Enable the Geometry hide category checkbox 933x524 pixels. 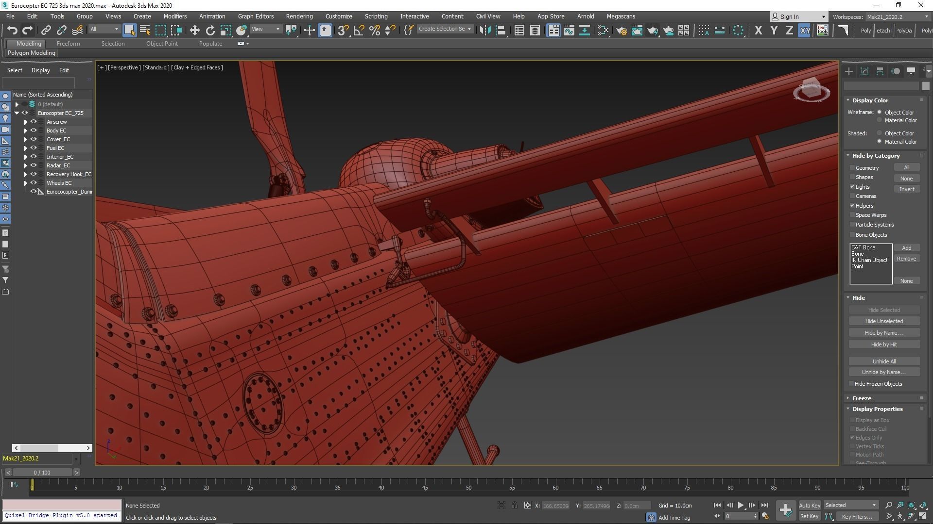tap(852, 168)
